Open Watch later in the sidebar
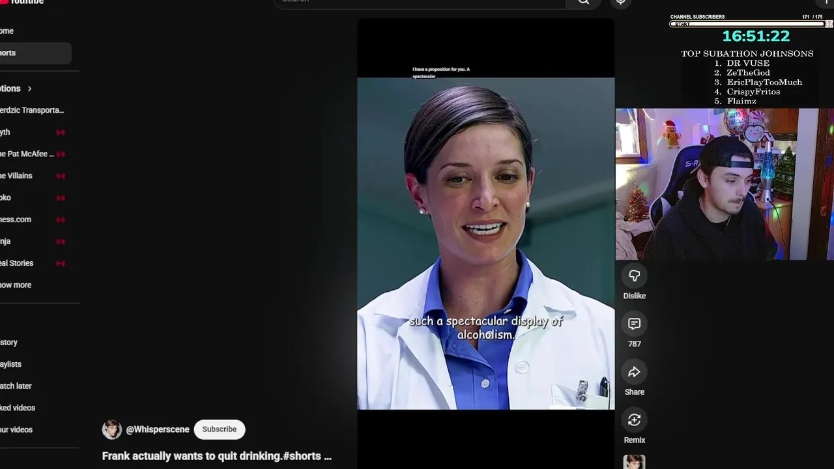Viewport: 834px width, 469px height. [36, 386]
